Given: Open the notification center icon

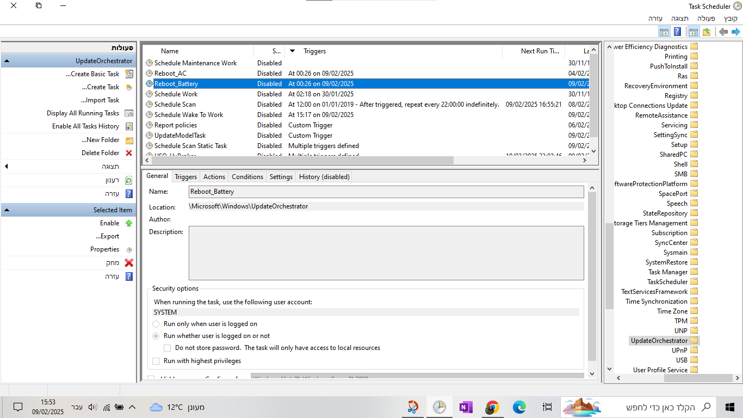Looking at the screenshot, I should coord(18,407).
